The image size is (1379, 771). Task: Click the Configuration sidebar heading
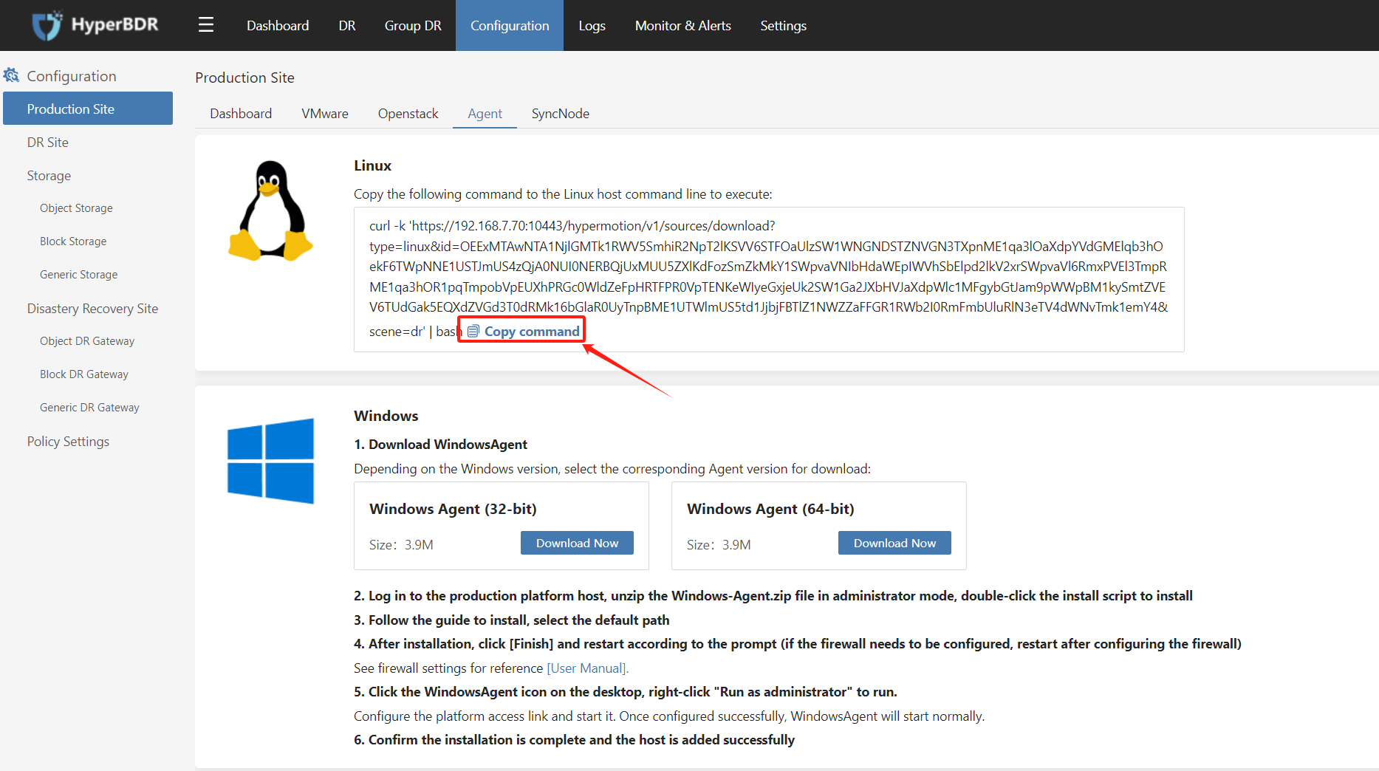(x=72, y=76)
